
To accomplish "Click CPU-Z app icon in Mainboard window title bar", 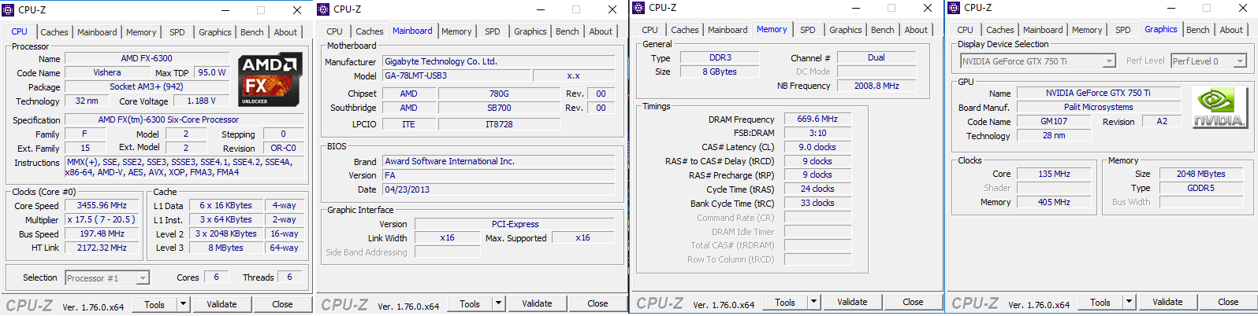I will [x=323, y=9].
